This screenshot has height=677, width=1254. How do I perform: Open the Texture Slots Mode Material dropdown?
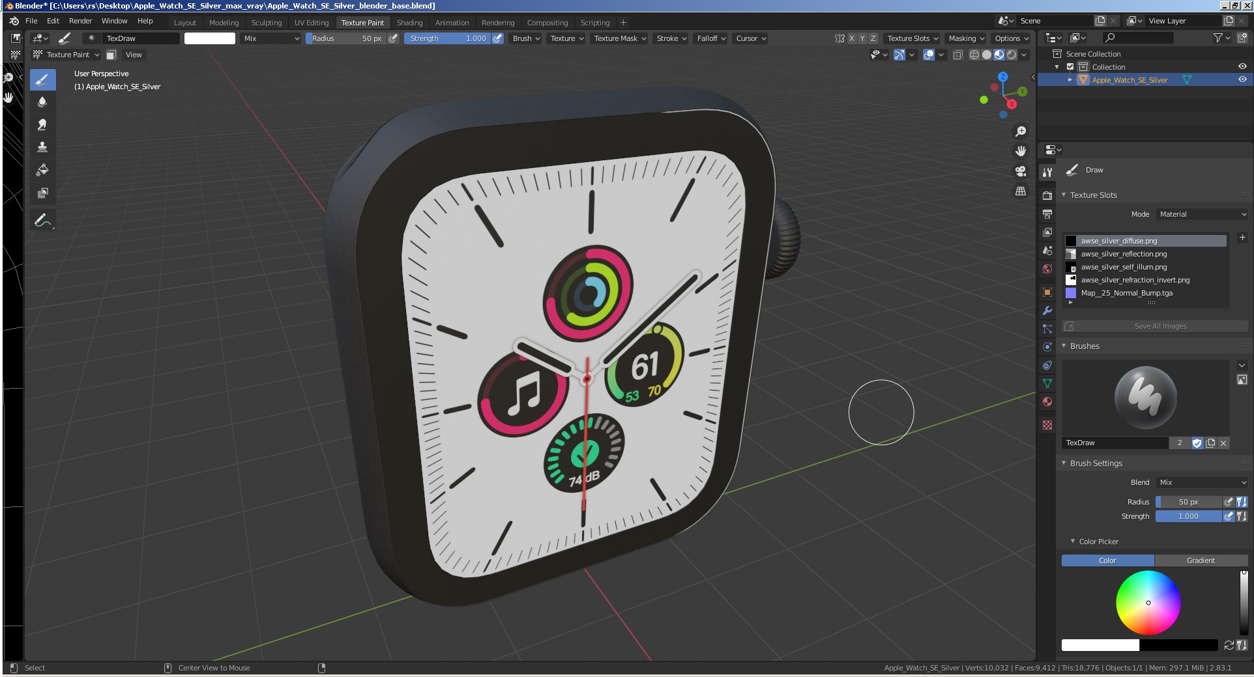click(1202, 214)
